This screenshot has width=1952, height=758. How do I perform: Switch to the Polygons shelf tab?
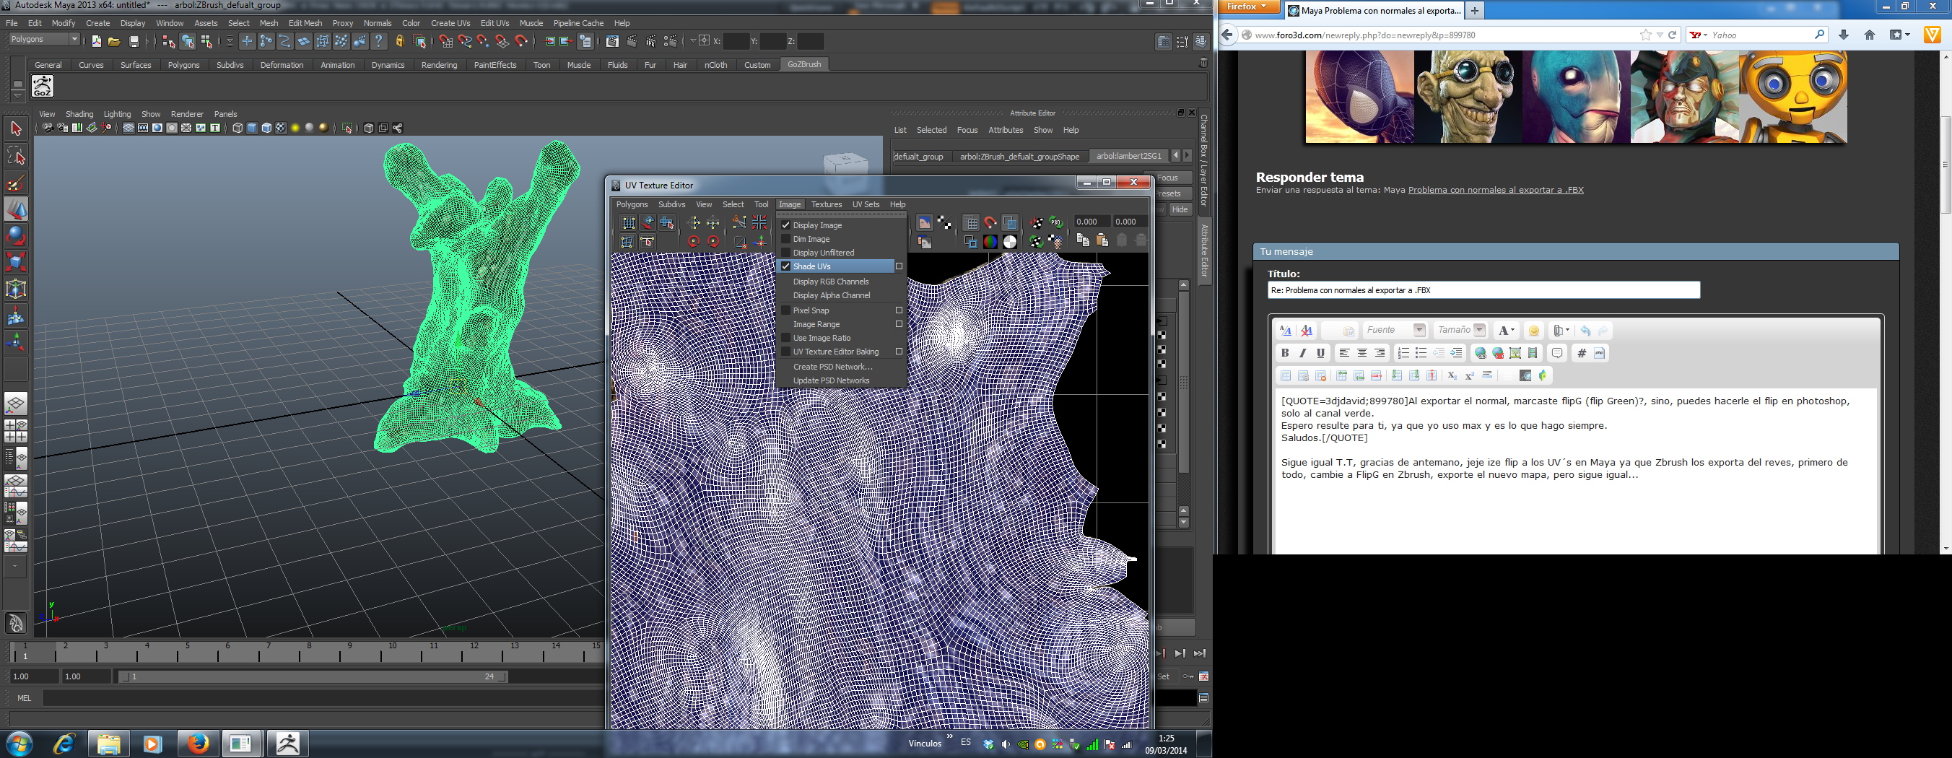183,65
